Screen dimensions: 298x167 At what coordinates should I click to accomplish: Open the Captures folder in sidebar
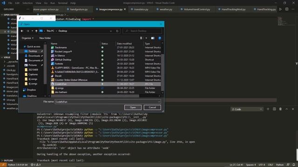[33, 74]
